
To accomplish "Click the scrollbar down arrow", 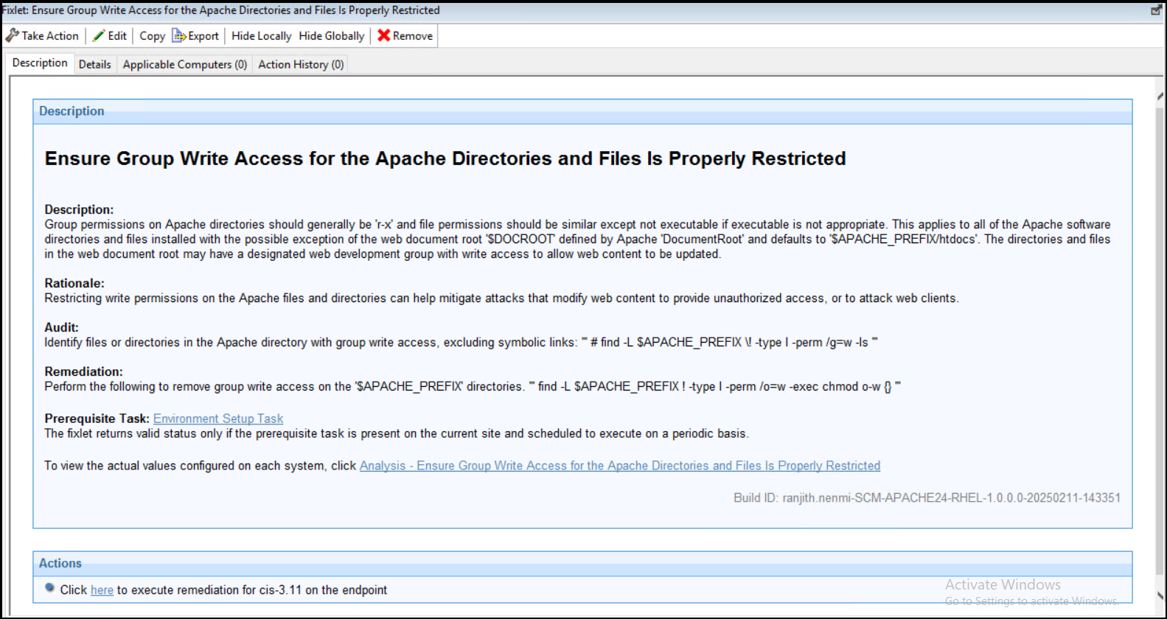I will click(x=1161, y=595).
